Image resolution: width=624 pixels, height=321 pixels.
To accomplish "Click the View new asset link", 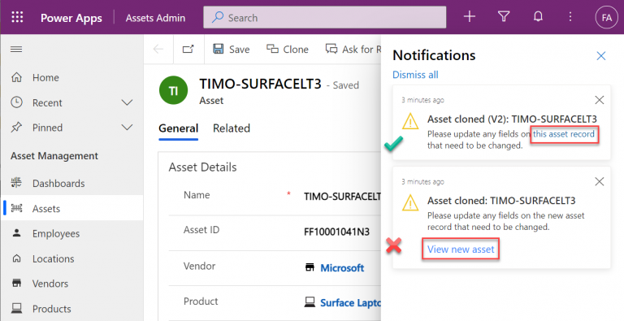I will click(461, 249).
